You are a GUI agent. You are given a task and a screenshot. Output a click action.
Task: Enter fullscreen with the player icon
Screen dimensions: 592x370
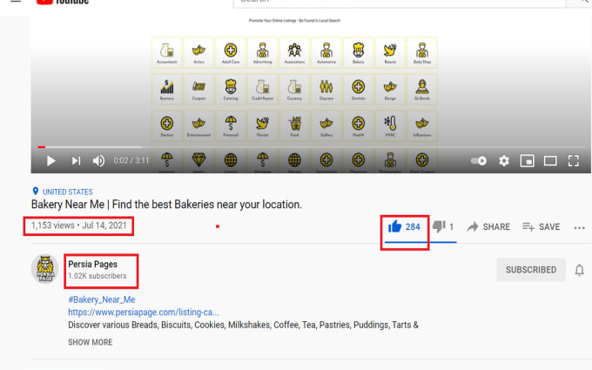[574, 161]
